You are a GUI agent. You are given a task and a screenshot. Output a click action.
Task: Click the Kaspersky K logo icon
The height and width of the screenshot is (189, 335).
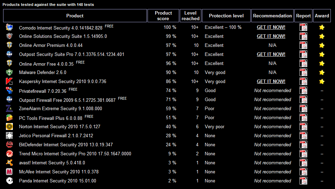pyautogui.click(x=9, y=81)
